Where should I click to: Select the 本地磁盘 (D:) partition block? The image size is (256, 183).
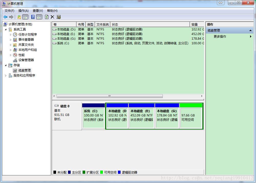[x=117, y=116]
